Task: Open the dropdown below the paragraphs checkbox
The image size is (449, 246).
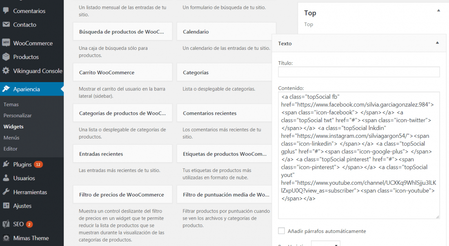Action: [x=326, y=244]
